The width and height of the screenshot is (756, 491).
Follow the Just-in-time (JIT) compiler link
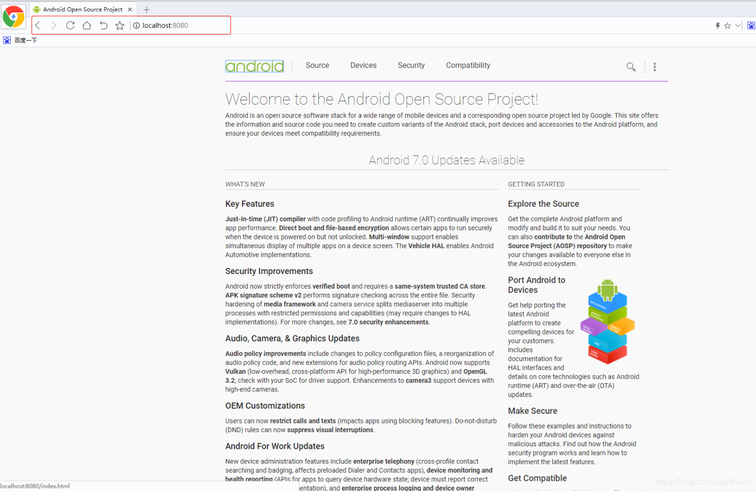266,219
